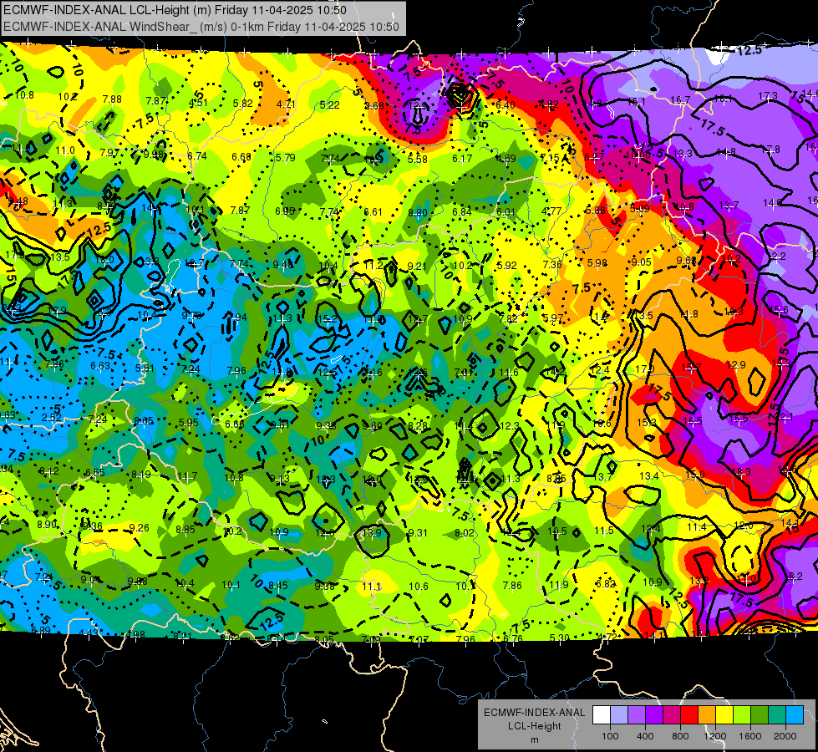Choose the sky blue legend swatch

[x=795, y=715]
